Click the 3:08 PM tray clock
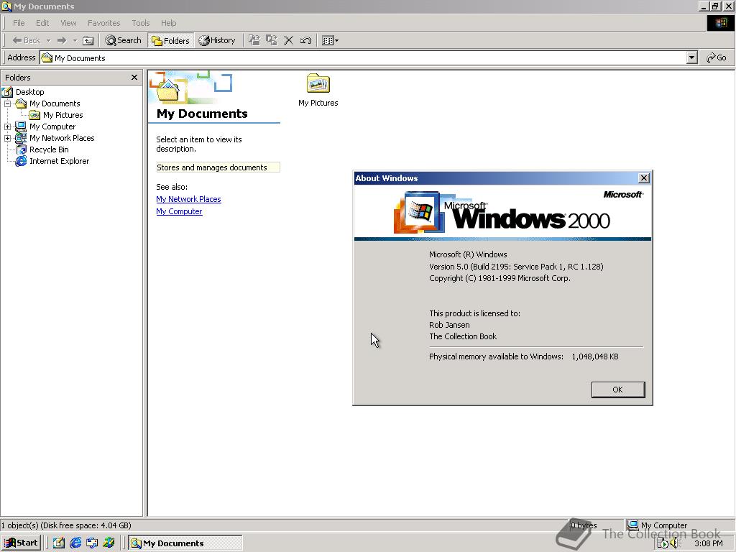Screen dimensions: 736x552 708,543
